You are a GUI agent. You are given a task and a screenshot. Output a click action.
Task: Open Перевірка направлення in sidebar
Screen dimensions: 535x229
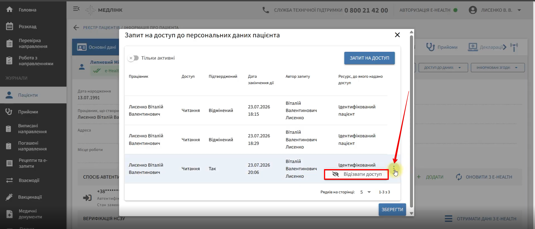33,43
